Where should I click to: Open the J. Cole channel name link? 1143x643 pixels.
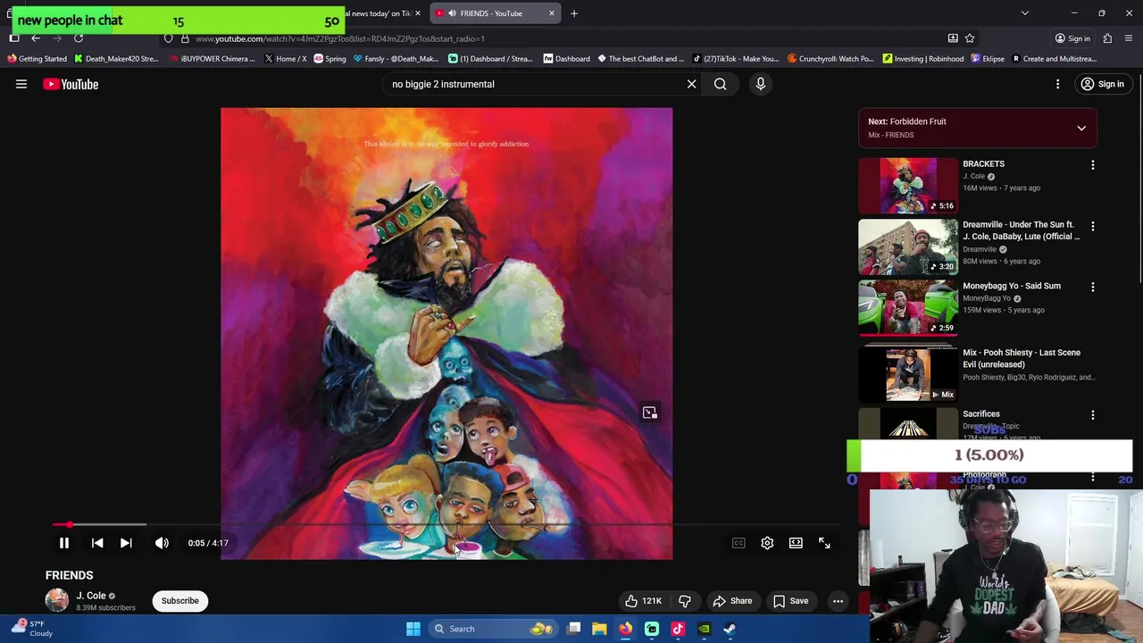click(91, 596)
